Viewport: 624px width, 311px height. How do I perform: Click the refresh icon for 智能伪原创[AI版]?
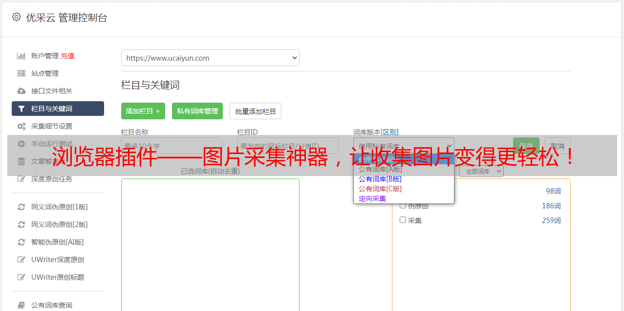click(22, 242)
